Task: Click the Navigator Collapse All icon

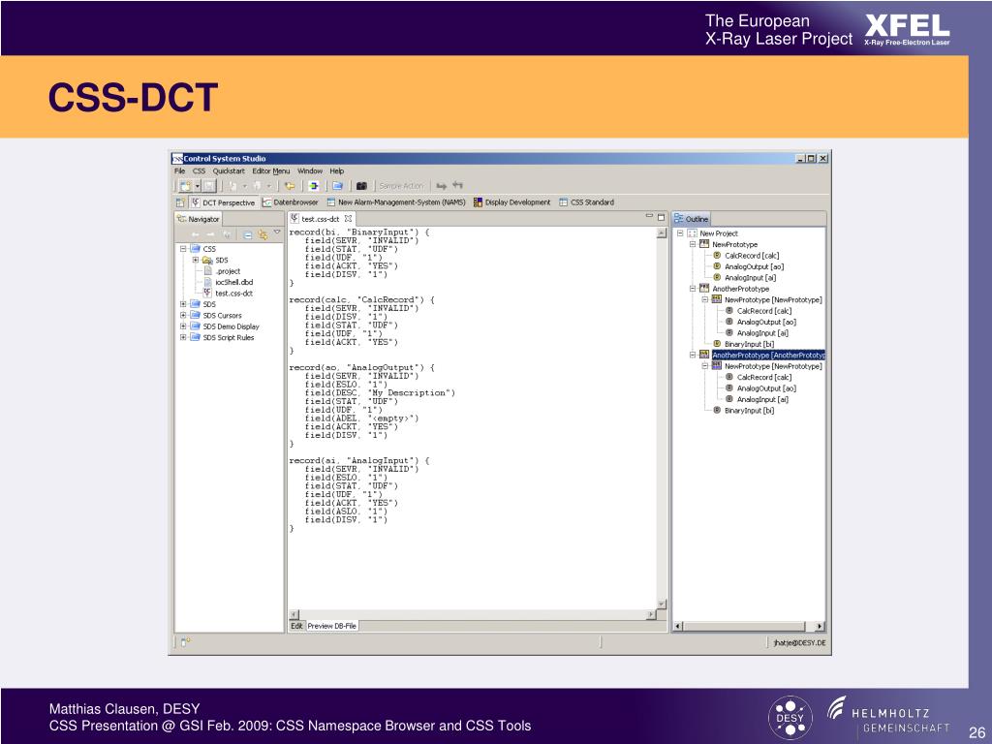Action: click(247, 234)
